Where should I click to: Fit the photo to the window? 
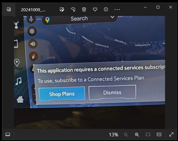coord(148,134)
